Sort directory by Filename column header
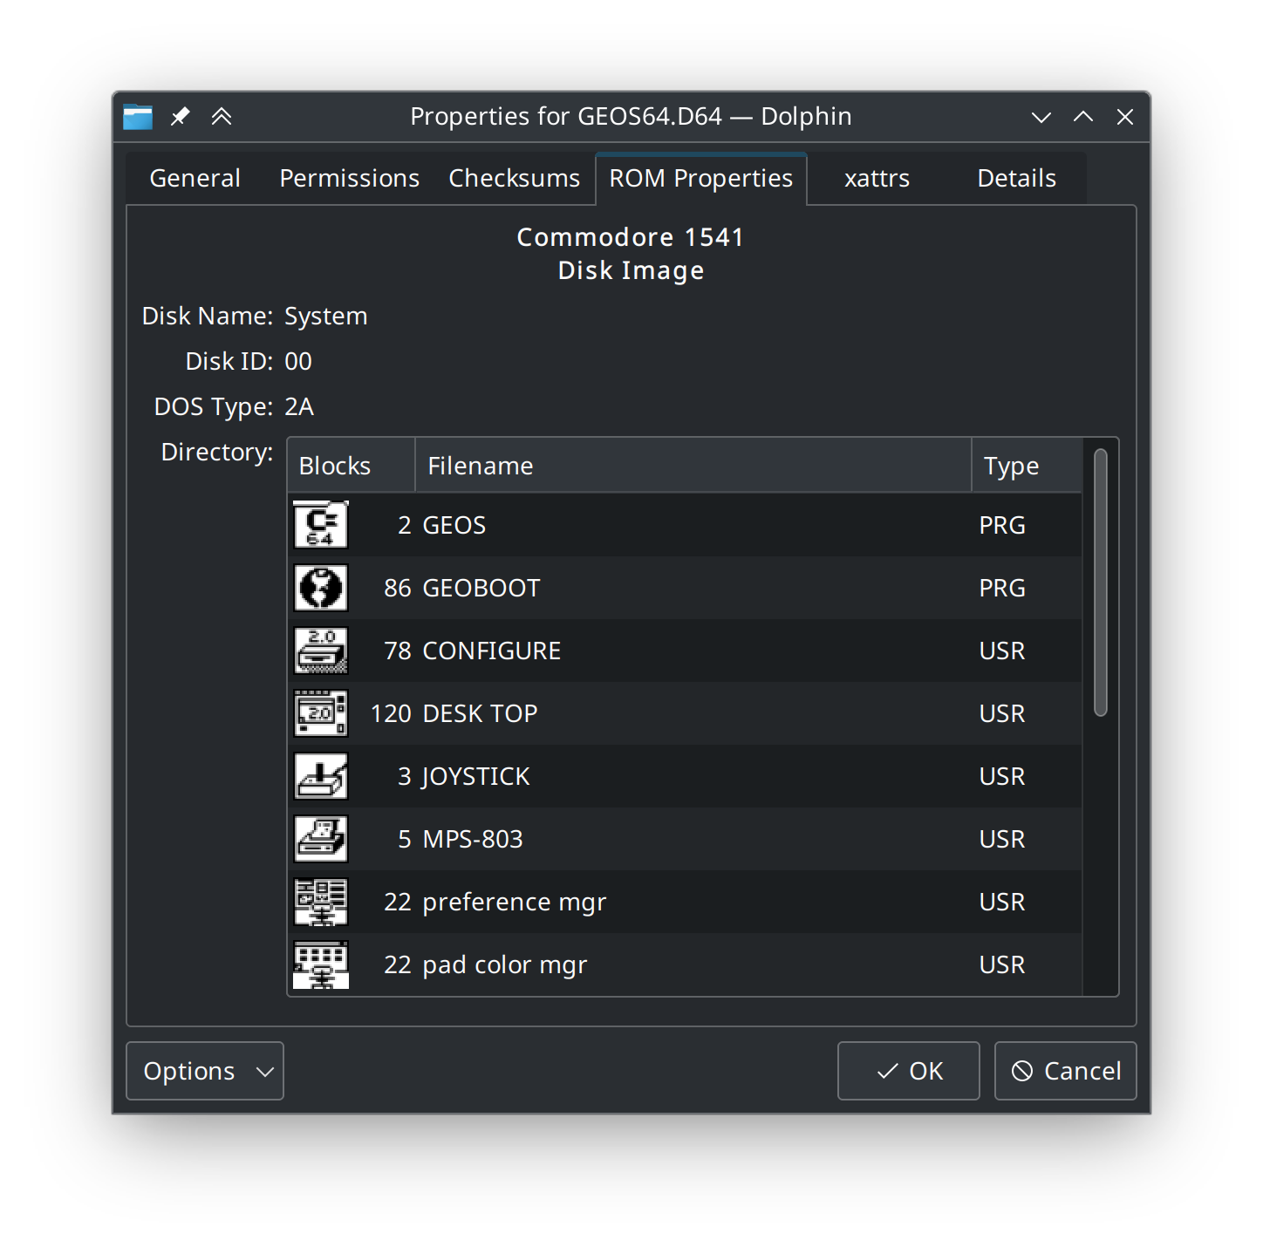1263x1247 pixels. coord(693,466)
